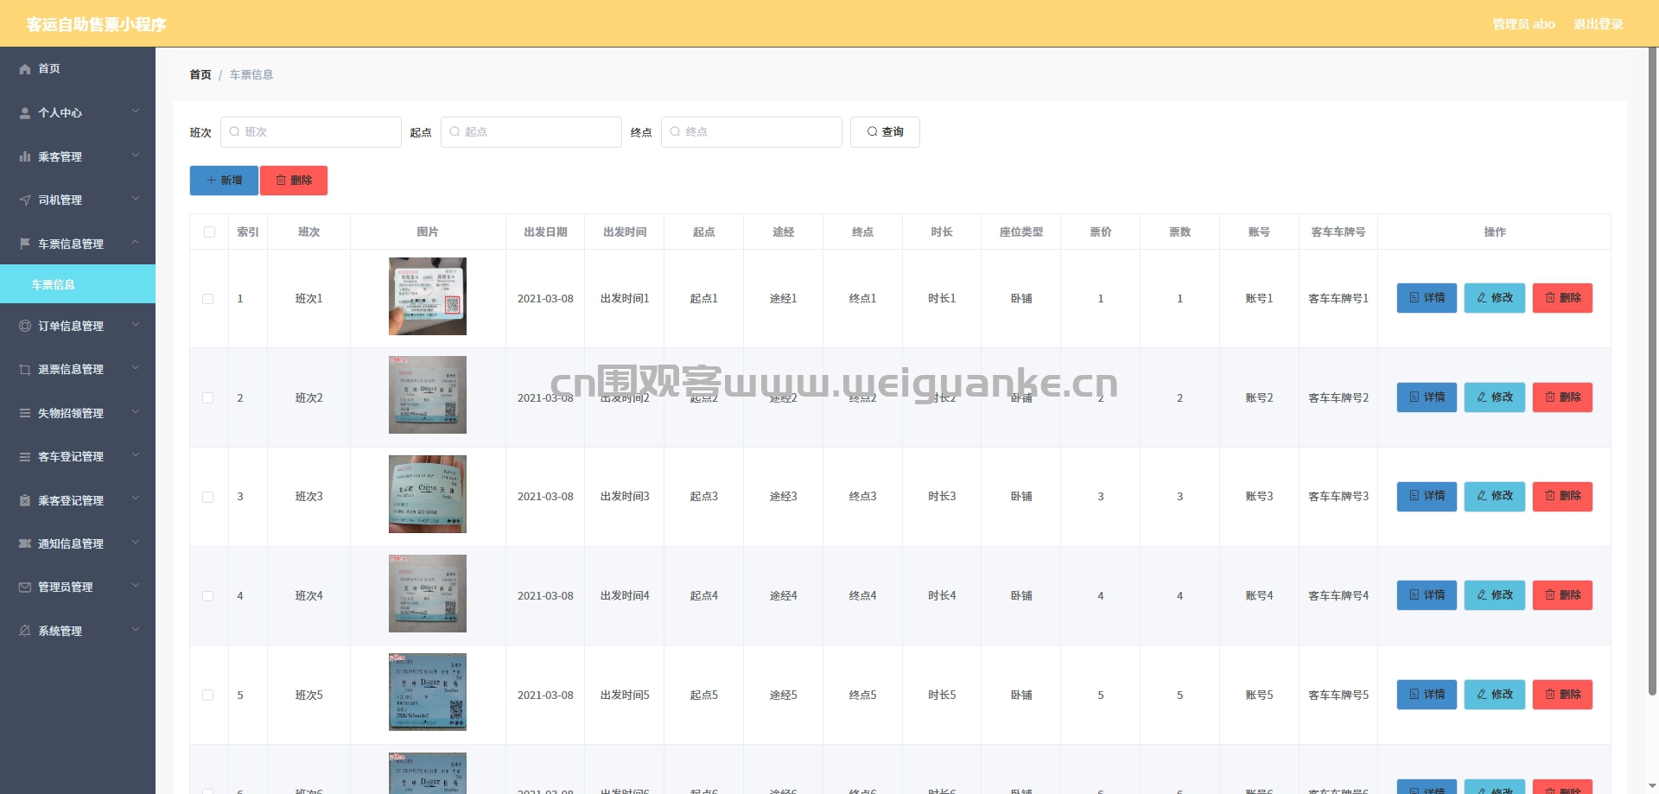The height and width of the screenshot is (794, 1659).
Task: Collapse the 车票信息管理 menu chevron
Action: pos(136,243)
